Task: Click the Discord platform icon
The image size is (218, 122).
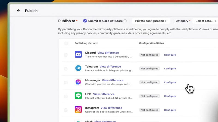Action: pos(78,54)
